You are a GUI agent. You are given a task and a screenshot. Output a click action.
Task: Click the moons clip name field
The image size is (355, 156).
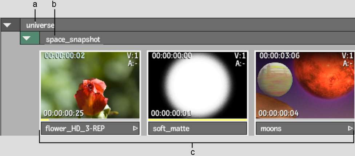[x=305, y=128]
